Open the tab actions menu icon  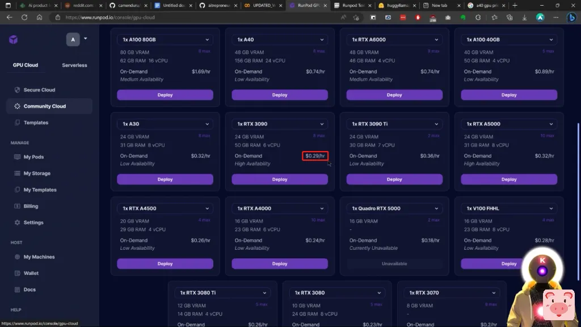click(x=8, y=6)
